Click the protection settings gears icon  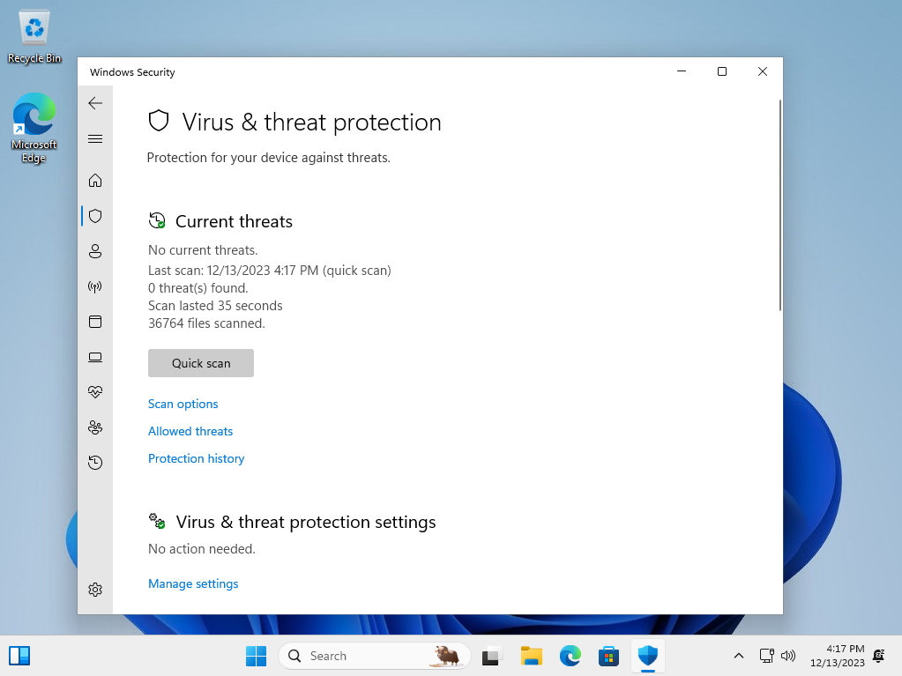(x=157, y=522)
